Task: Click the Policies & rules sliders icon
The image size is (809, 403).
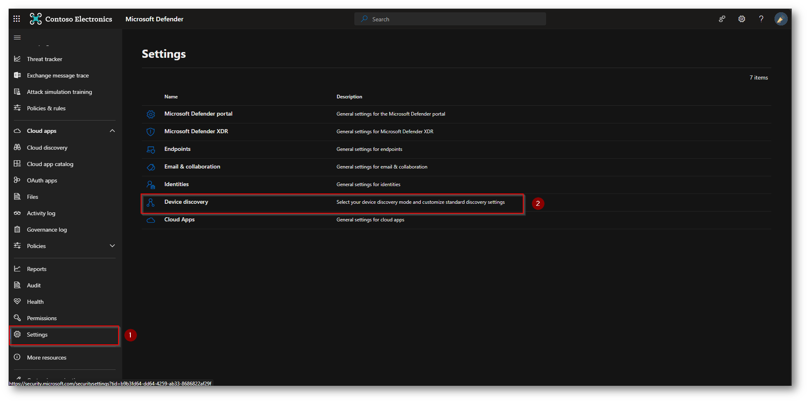Action: click(x=17, y=108)
